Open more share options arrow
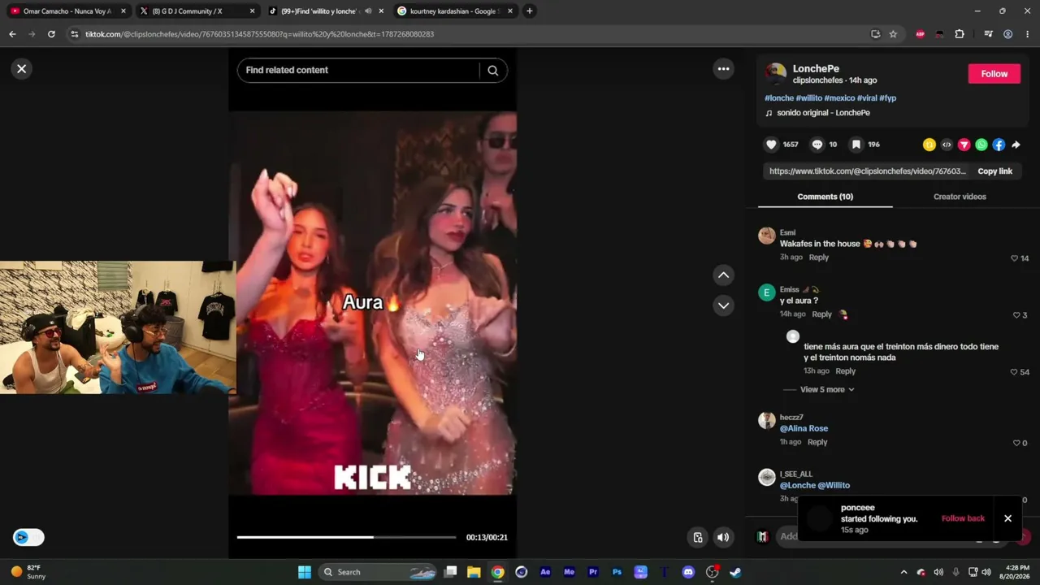1040x585 pixels. (1016, 145)
